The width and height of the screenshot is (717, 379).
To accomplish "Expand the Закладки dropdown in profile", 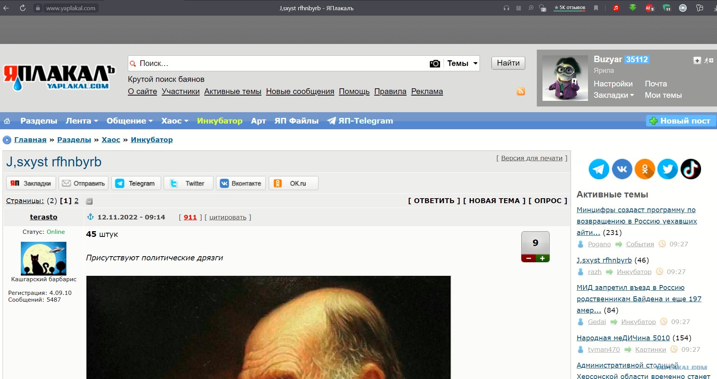I will (x=613, y=95).
